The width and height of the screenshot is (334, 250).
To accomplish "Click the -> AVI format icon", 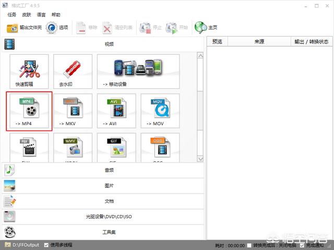I will pos(116,110).
